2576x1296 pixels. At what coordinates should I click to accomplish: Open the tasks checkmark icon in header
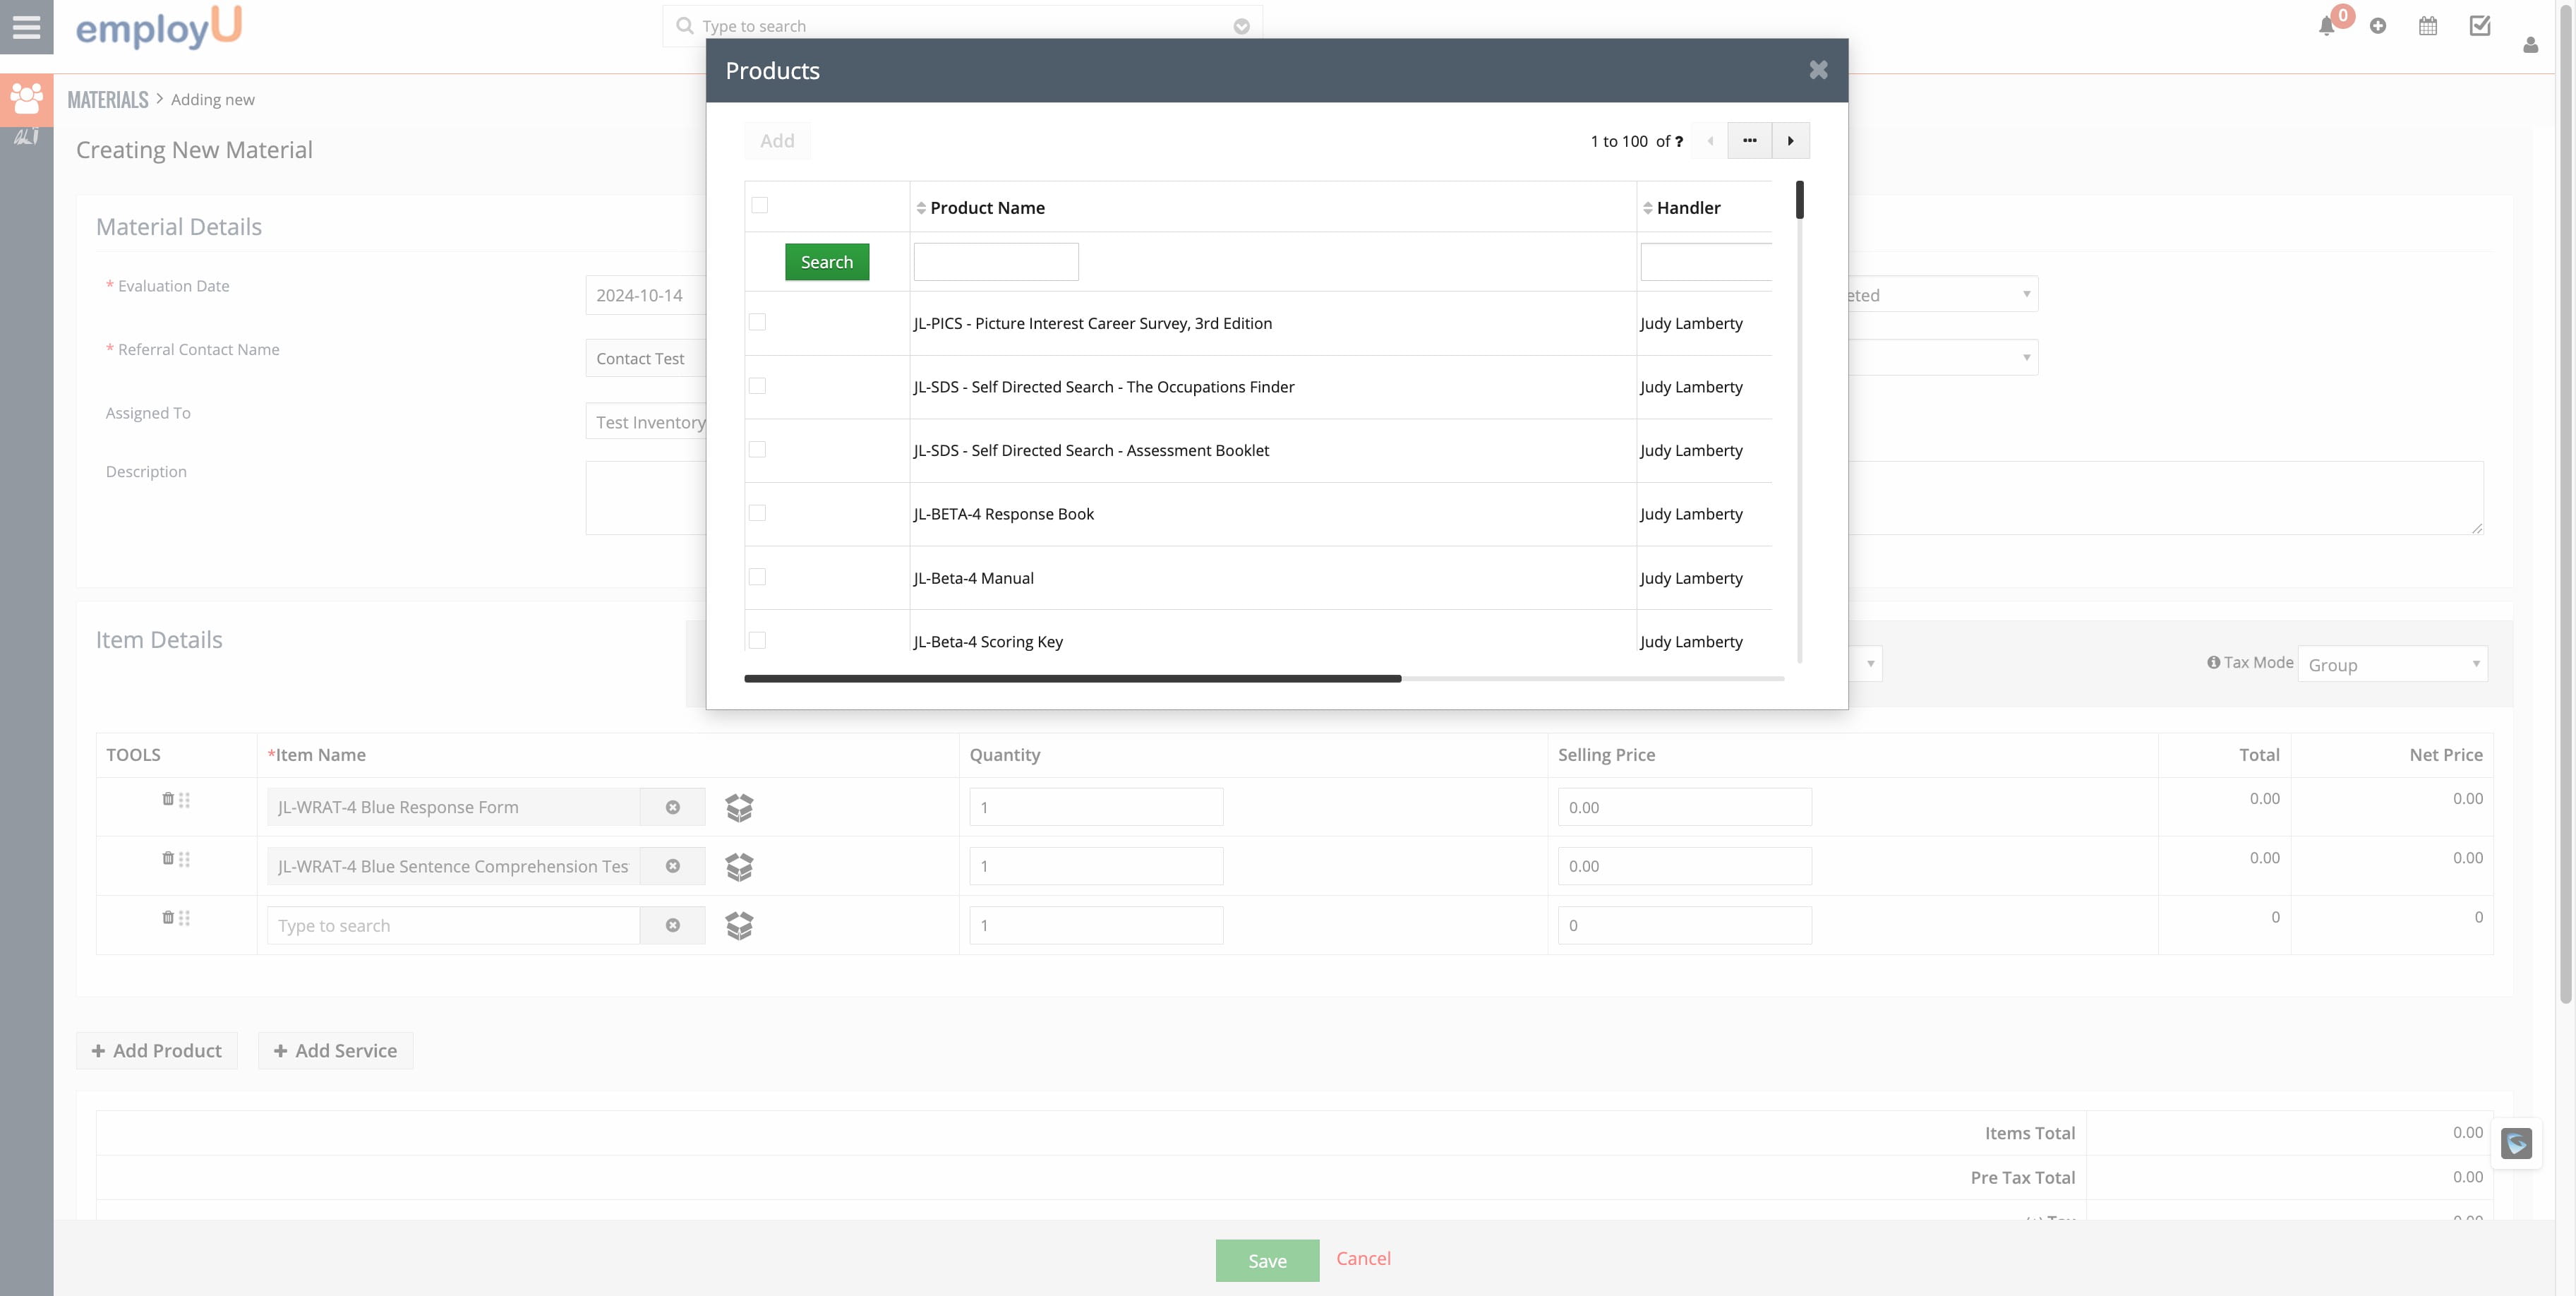(2480, 26)
